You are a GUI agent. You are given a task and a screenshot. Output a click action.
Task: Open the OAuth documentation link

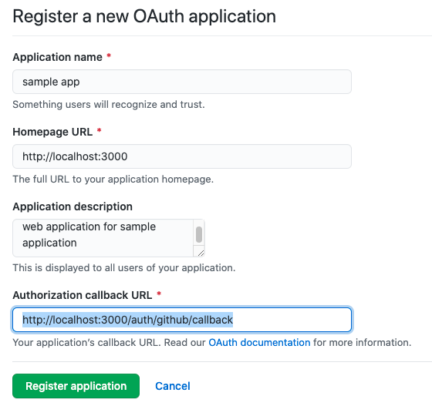coord(259,343)
